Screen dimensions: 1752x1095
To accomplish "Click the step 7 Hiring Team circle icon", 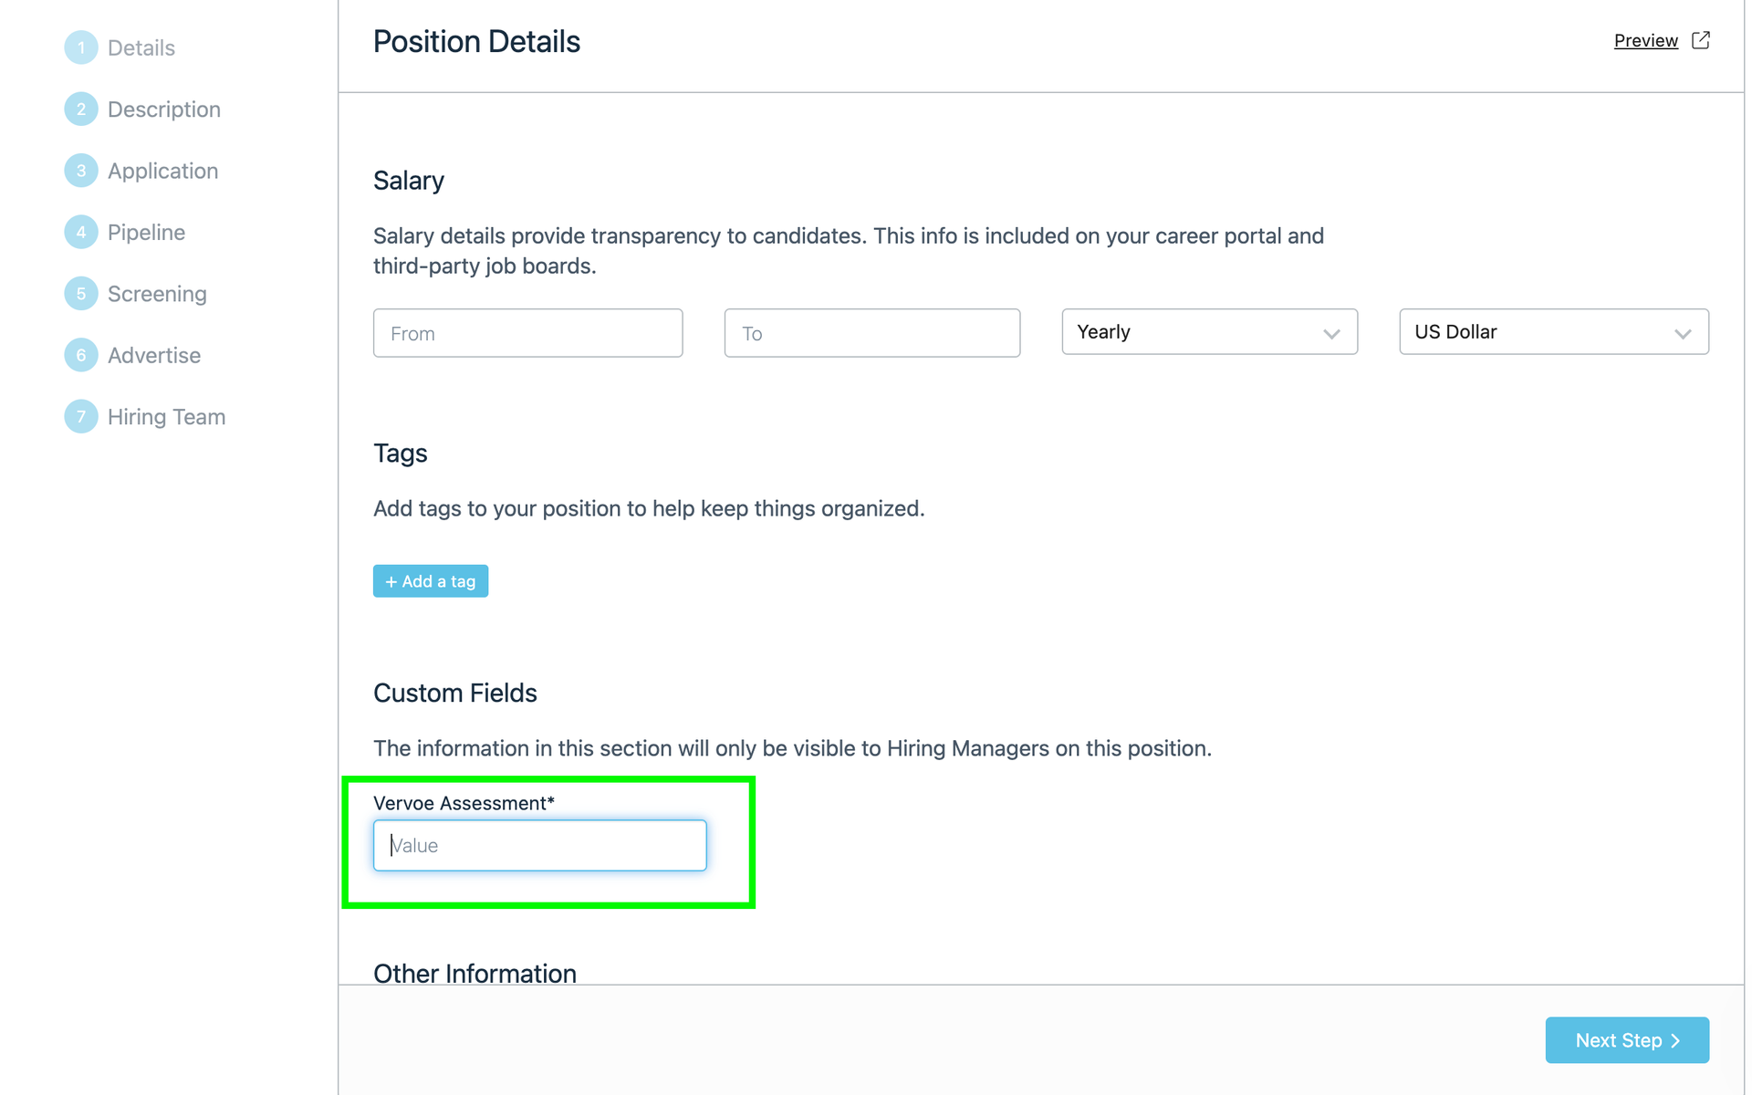I will (81, 417).
